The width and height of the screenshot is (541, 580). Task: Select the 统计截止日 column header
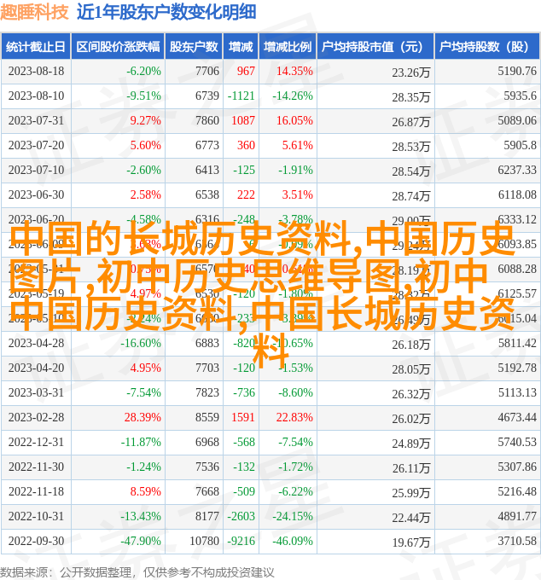[x=36, y=47]
